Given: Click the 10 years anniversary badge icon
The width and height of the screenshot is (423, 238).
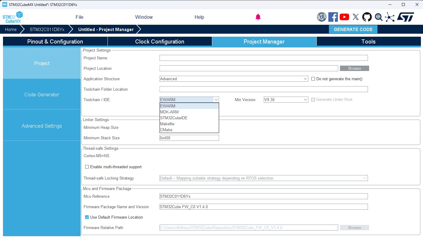Looking at the screenshot, I should (322, 17).
